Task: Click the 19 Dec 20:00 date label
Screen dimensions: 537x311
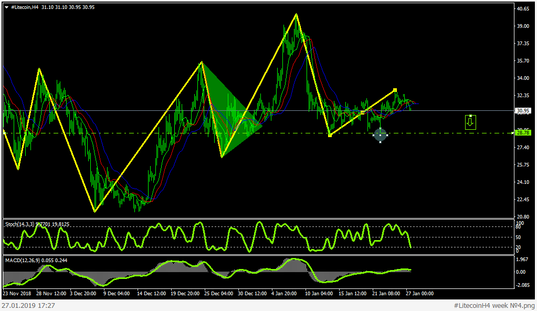Action: pyautogui.click(x=185, y=294)
